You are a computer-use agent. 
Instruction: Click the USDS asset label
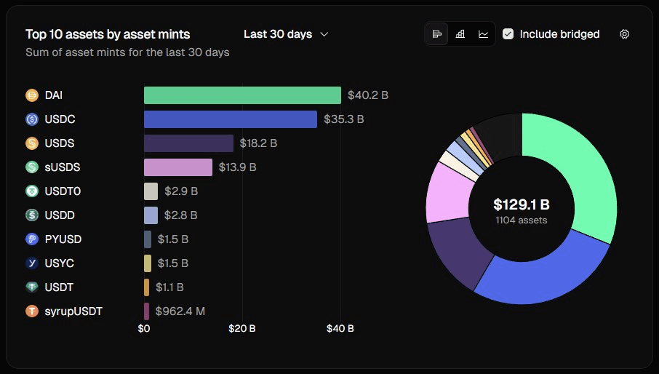60,143
